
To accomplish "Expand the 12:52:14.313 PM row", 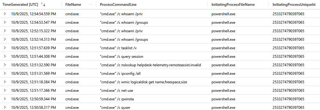I will (5, 40).
